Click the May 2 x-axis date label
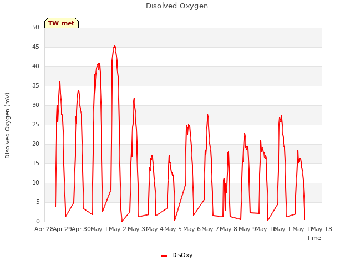355x266 pixels. pyautogui.click(x=118, y=229)
